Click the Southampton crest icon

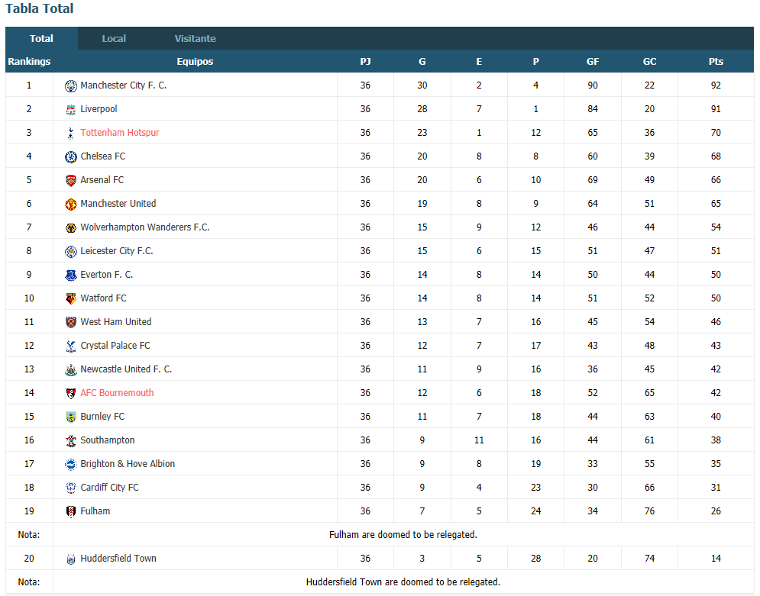point(71,441)
